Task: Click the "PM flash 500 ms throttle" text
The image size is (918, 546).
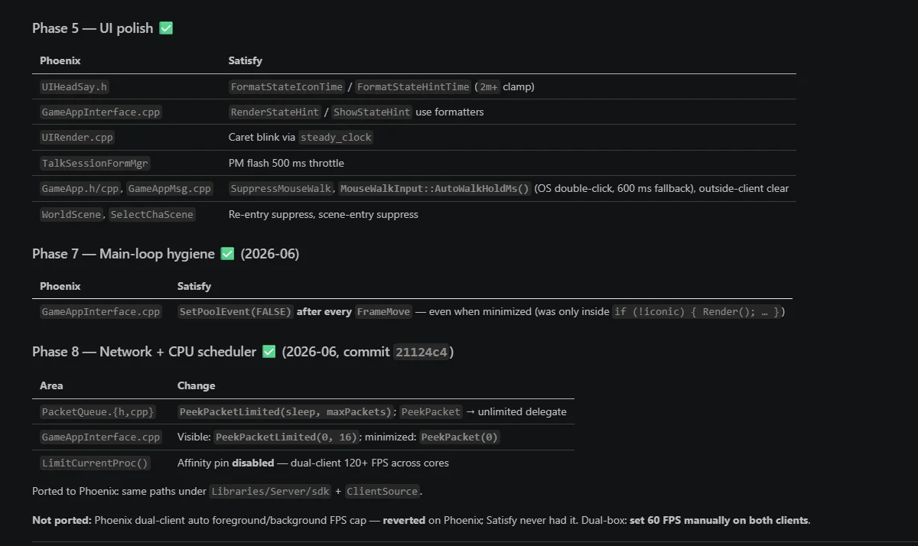Action: pyautogui.click(x=286, y=163)
